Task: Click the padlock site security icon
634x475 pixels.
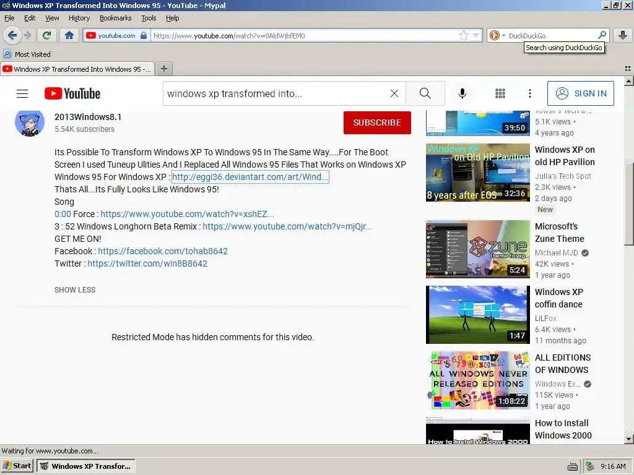Action: pyautogui.click(x=144, y=35)
